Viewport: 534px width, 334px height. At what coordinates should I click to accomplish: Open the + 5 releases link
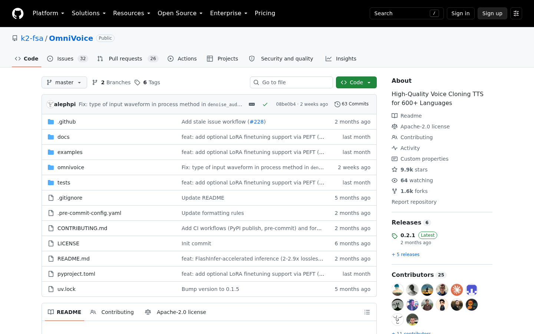[405, 255]
